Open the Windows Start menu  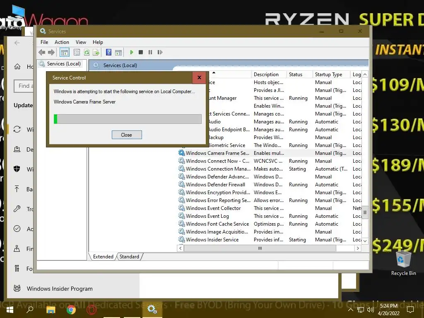(x=10, y=310)
